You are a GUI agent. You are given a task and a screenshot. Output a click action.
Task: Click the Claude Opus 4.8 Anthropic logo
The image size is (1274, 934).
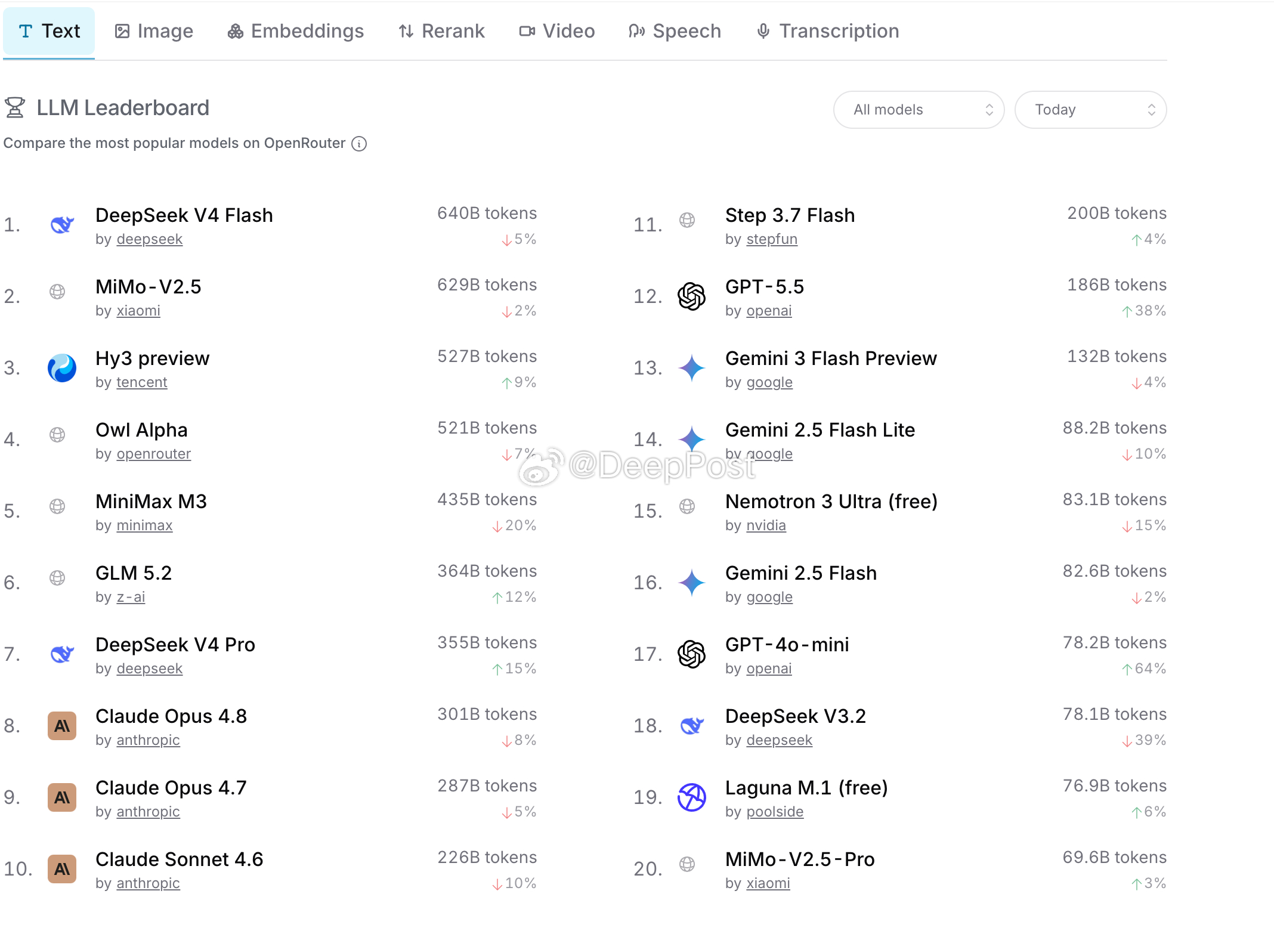point(62,726)
